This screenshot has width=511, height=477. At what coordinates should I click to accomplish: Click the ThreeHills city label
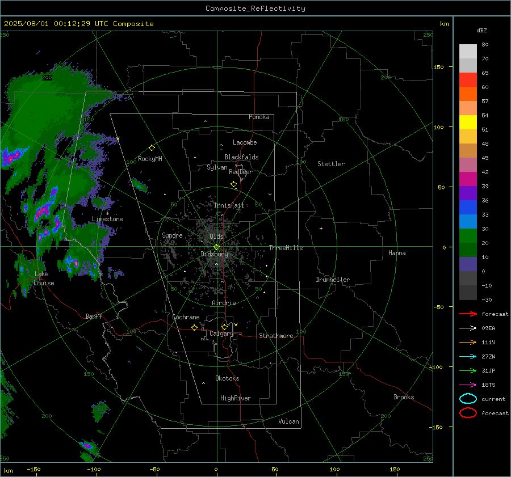(286, 248)
